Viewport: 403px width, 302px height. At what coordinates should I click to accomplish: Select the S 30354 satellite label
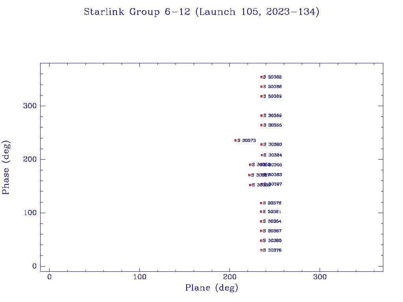272,221
